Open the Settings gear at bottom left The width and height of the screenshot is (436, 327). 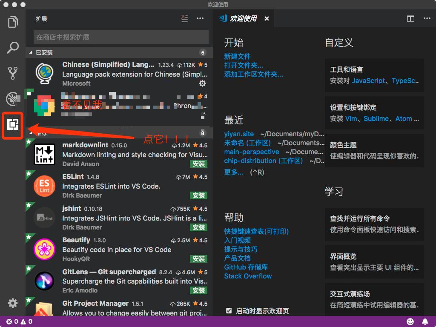tap(12, 303)
